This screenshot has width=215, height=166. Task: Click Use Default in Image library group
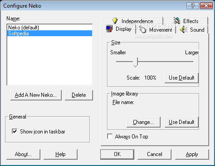pos(181,122)
